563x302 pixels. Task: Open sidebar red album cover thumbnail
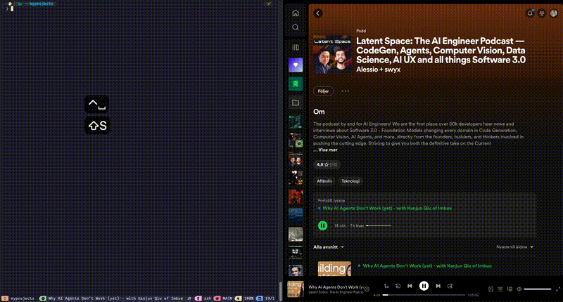pyautogui.click(x=296, y=197)
